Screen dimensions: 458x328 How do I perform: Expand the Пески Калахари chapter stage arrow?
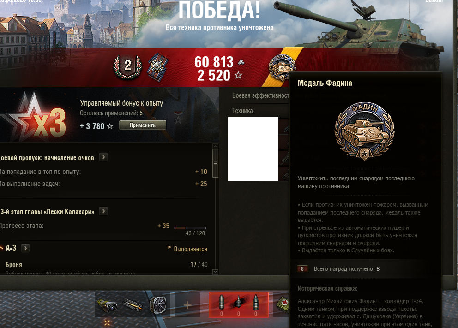tap(103, 211)
